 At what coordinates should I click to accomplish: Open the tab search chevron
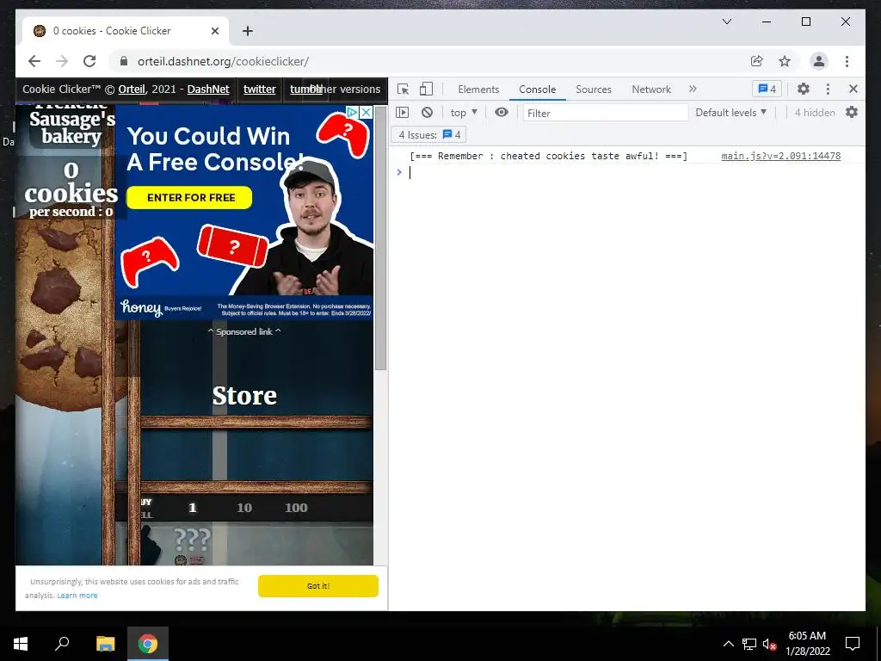click(x=726, y=22)
